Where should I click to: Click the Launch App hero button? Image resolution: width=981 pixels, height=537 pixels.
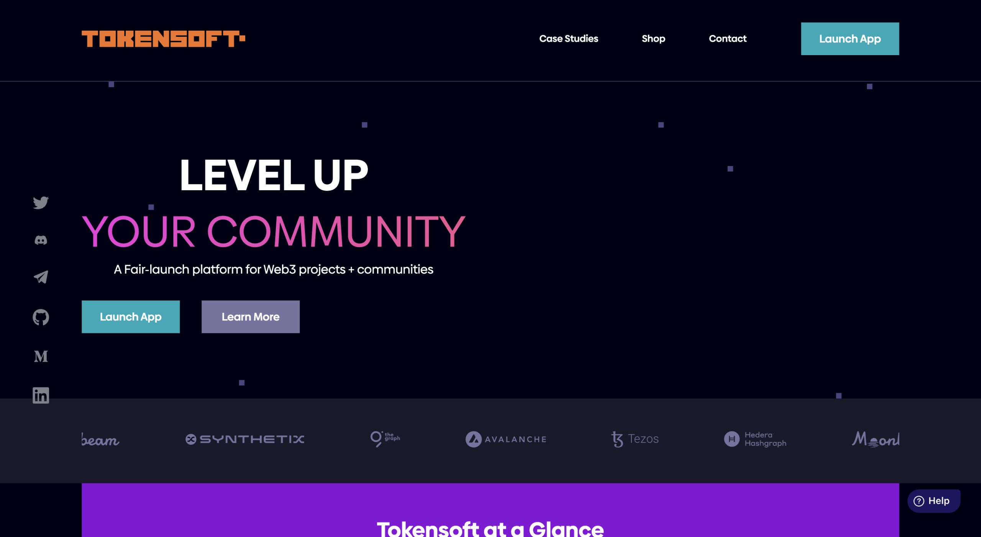tap(130, 317)
